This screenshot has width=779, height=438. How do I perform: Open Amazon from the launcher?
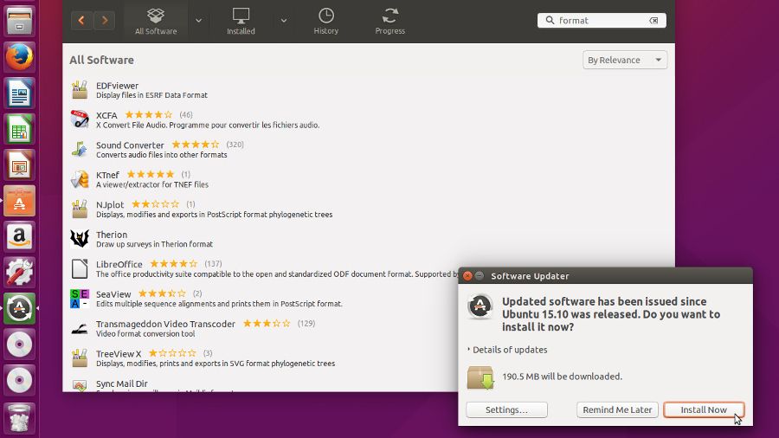point(19,236)
